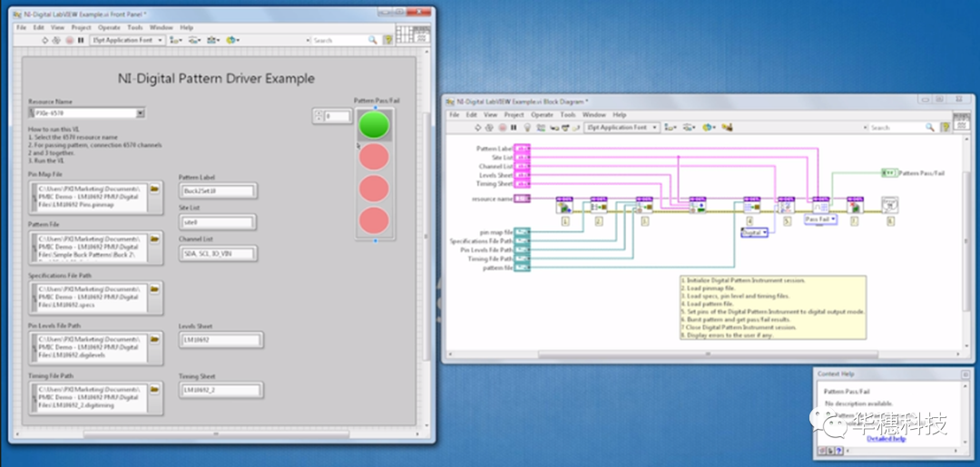Click Pause button in Front Panel toolbar
Viewport: 980px width, 467px height.
(x=81, y=40)
